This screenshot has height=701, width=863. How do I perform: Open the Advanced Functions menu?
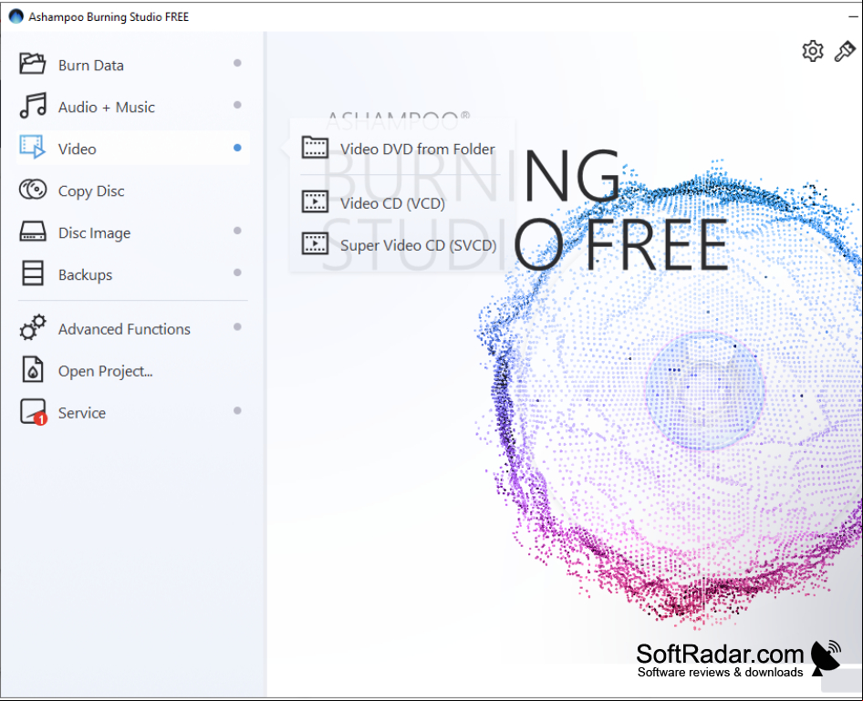tap(132, 328)
